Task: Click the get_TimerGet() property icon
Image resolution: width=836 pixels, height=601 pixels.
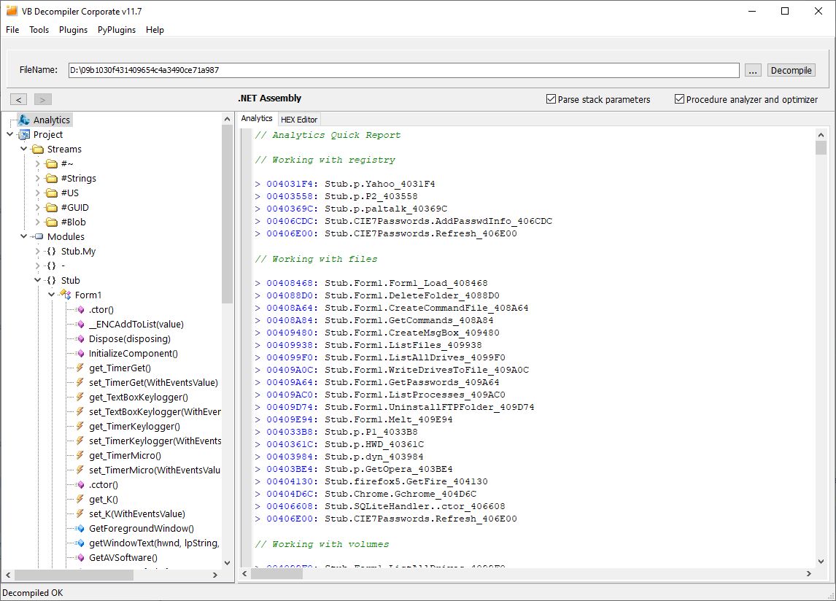Action: 80,368
